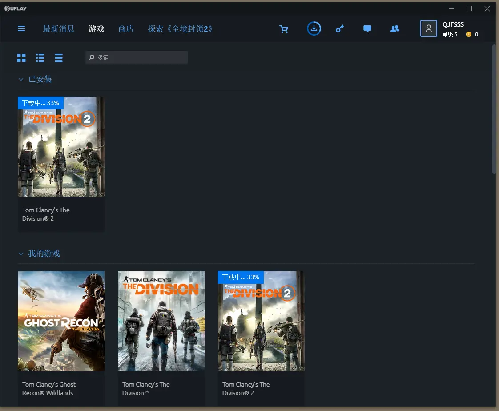The width and height of the screenshot is (499, 411).
Task: Click Tom Clancy's The Division™ title text
Action: tap(146, 388)
